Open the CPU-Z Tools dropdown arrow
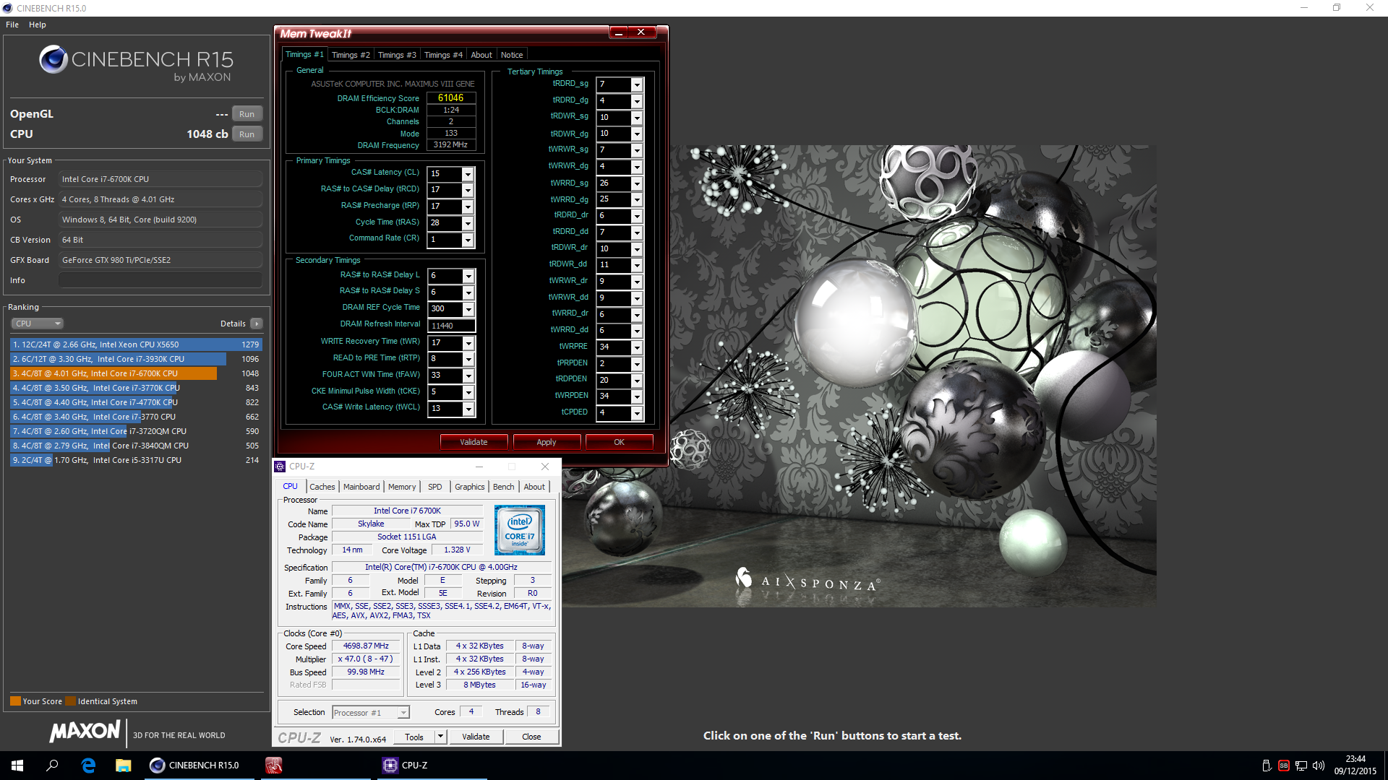This screenshot has width=1388, height=780. [440, 737]
